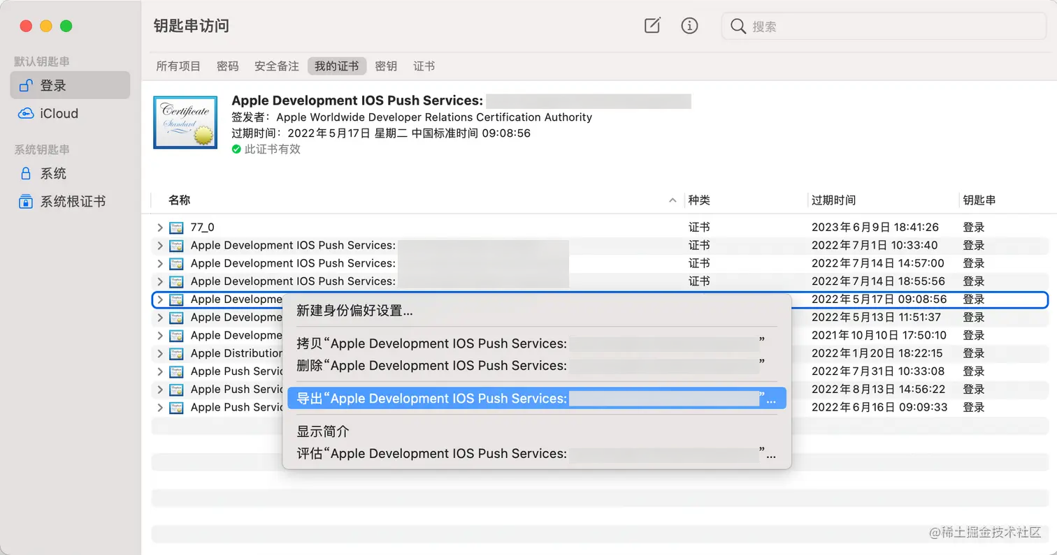Click certificate icon of row expiring 2022年7月31日
1057x555 pixels.
177,371
